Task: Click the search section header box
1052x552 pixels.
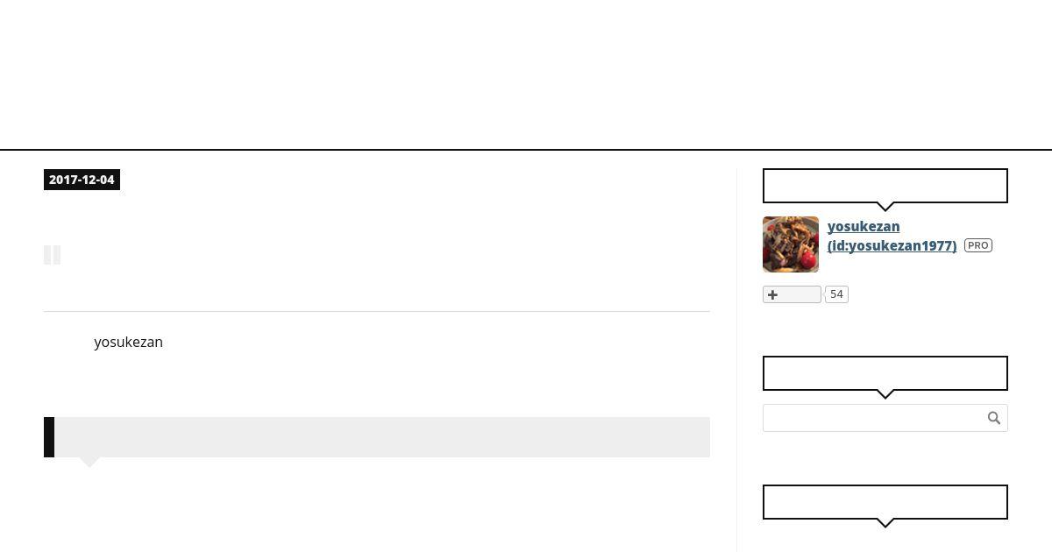Action: (x=885, y=373)
